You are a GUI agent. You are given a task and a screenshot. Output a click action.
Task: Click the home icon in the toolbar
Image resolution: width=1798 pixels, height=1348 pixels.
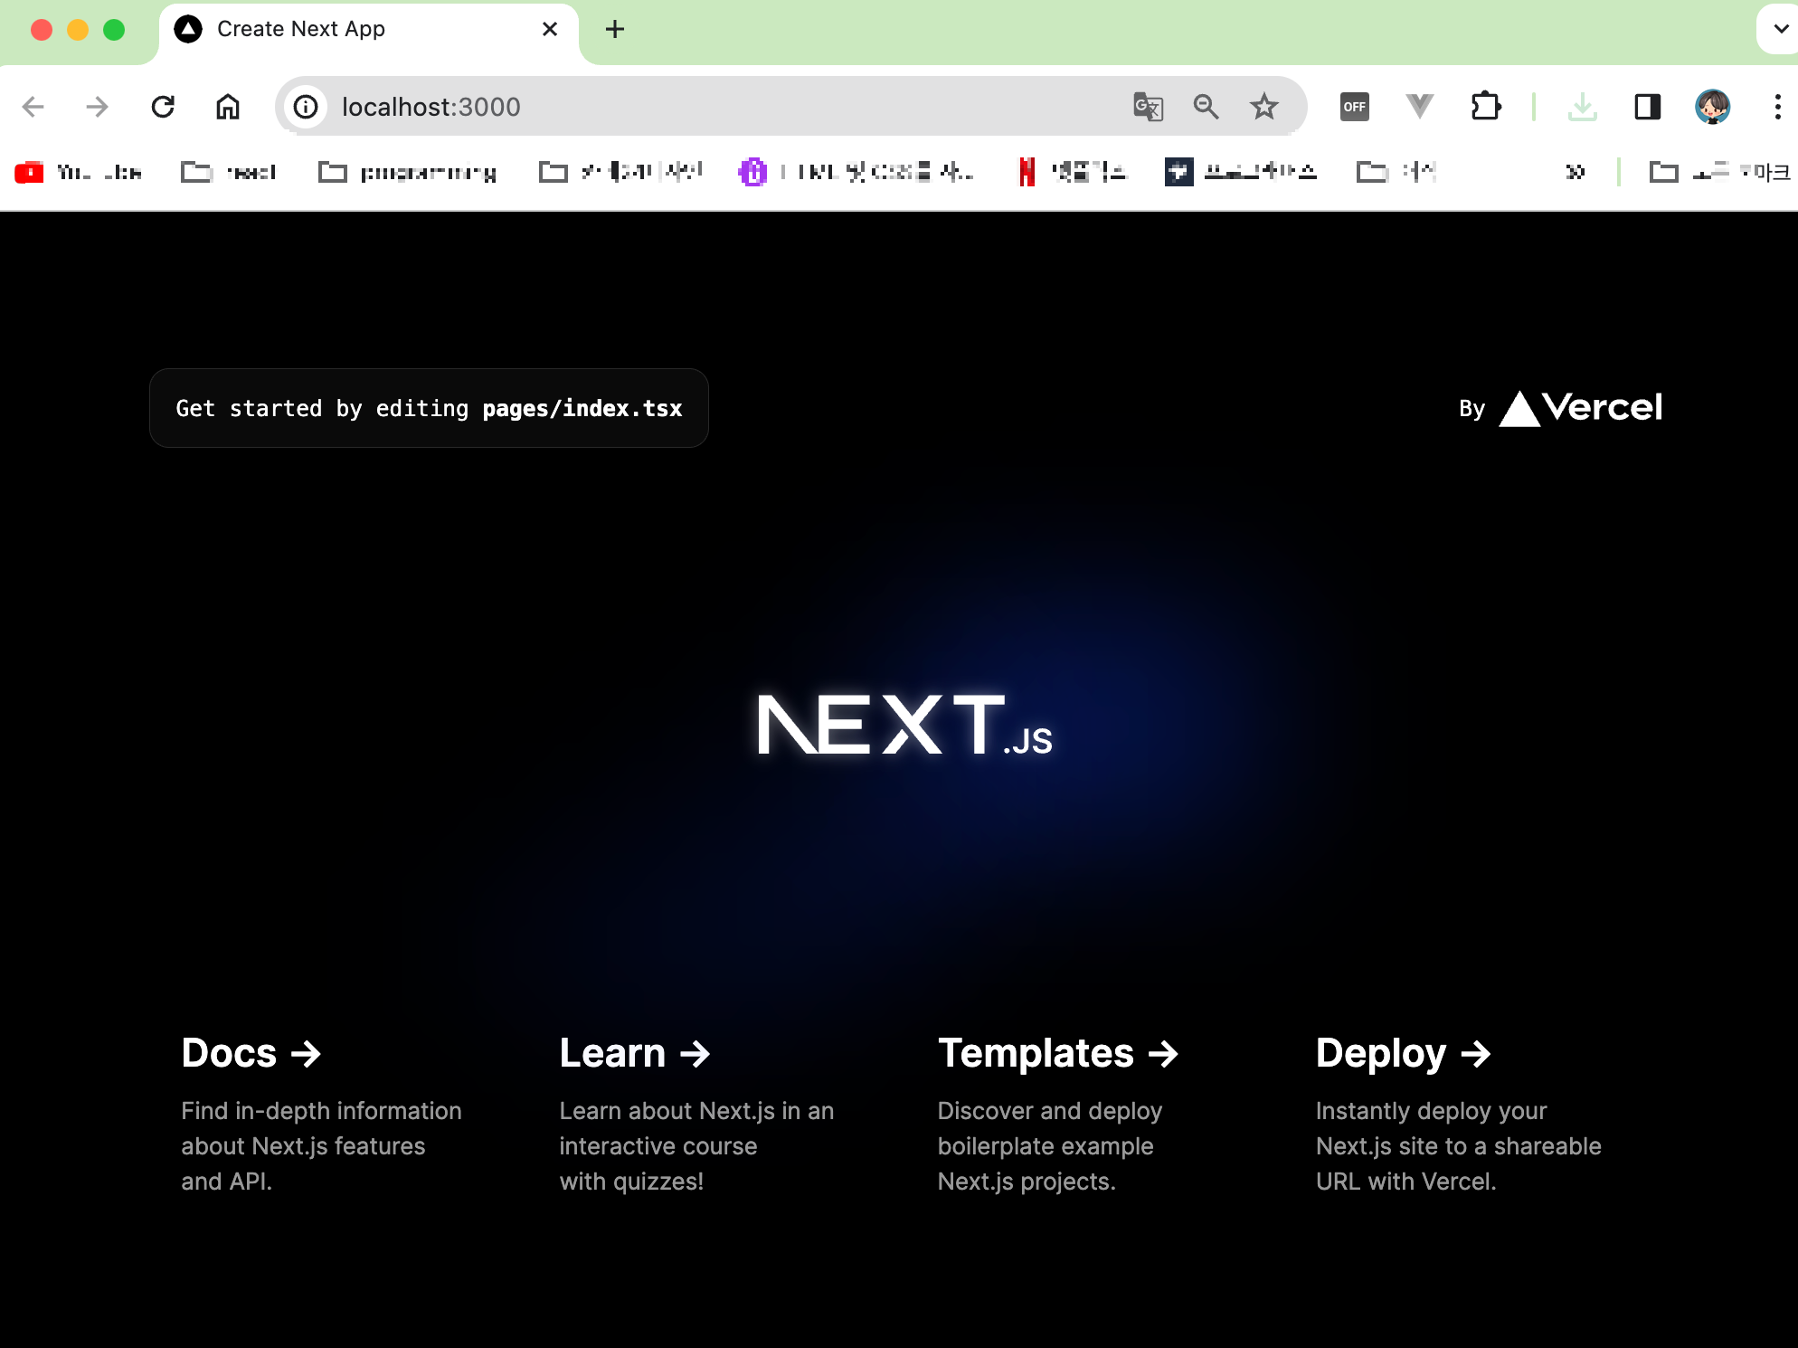point(228,107)
